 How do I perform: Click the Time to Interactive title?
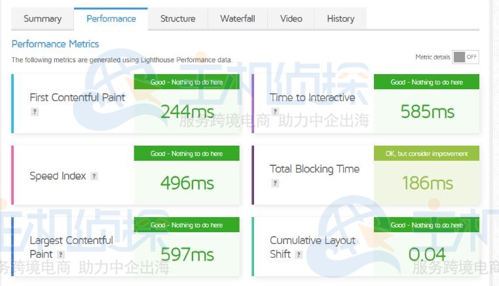click(312, 98)
